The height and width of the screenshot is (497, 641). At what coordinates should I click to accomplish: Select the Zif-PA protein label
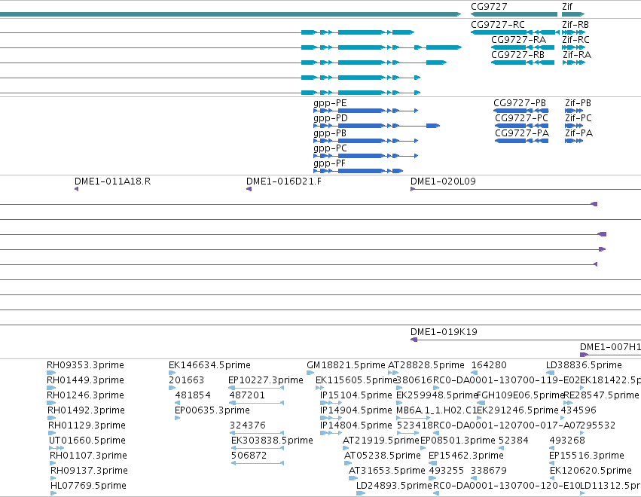(579, 133)
